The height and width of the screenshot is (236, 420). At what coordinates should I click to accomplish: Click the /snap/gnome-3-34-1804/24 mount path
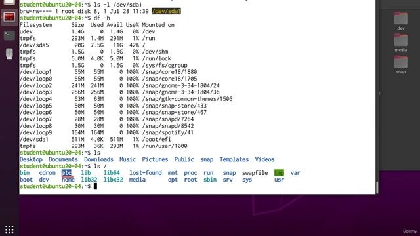pos(180,85)
